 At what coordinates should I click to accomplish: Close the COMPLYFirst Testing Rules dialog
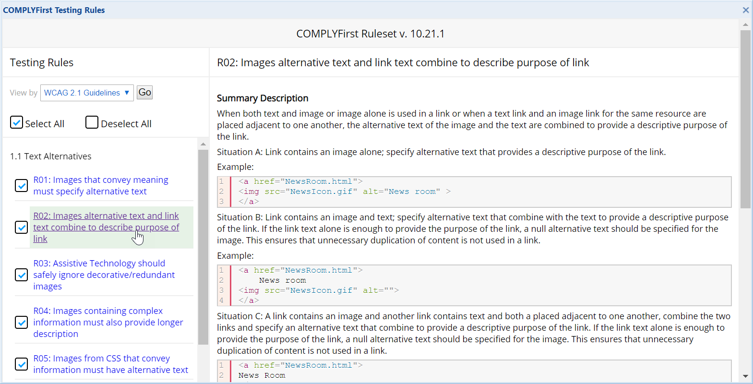(x=745, y=10)
